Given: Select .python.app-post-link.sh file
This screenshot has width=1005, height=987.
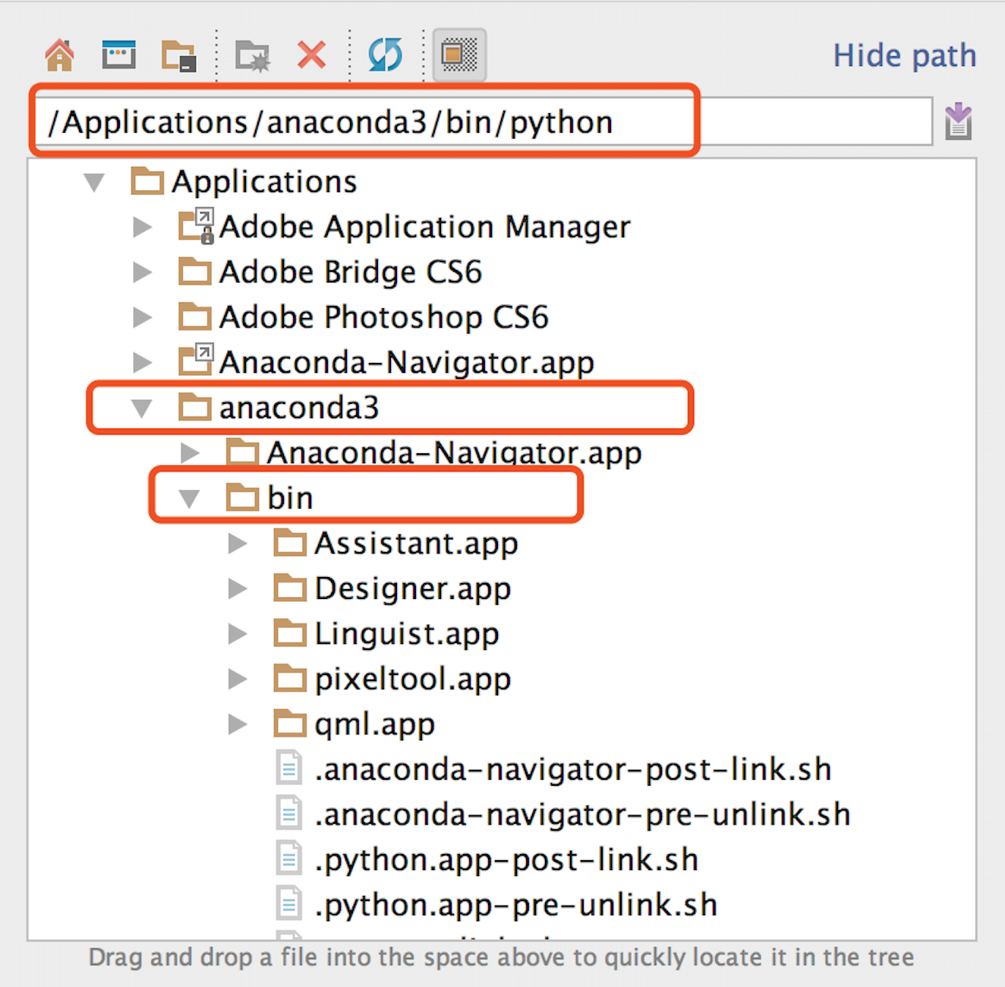Looking at the screenshot, I should point(507,859).
